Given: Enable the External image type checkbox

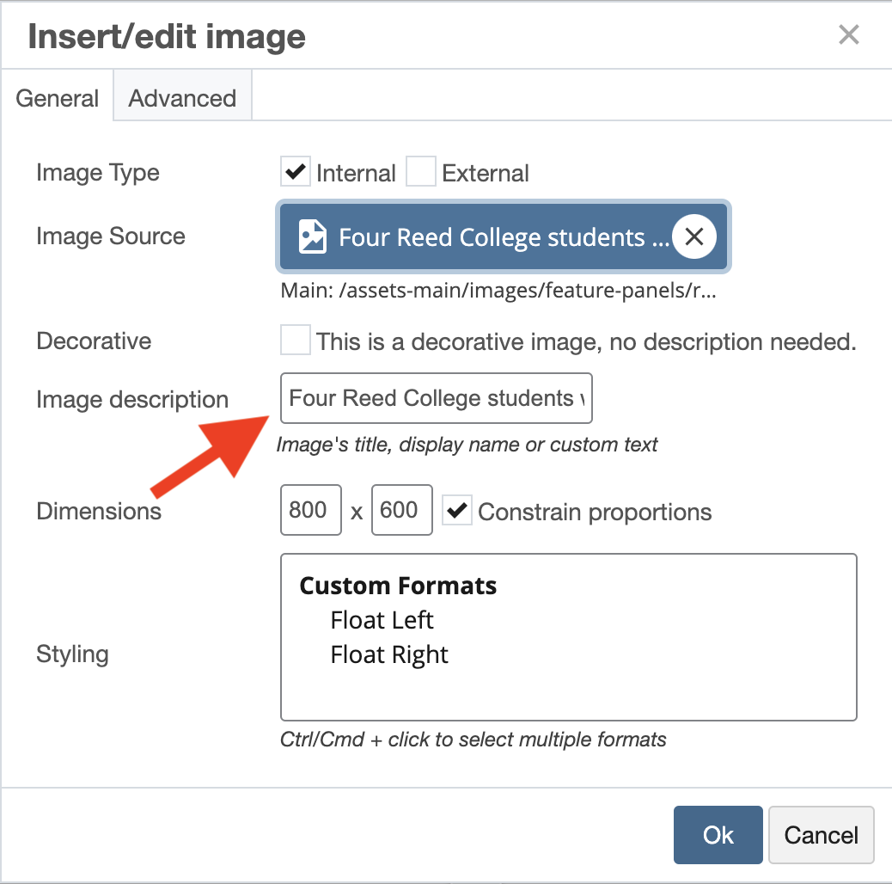Looking at the screenshot, I should [x=421, y=172].
